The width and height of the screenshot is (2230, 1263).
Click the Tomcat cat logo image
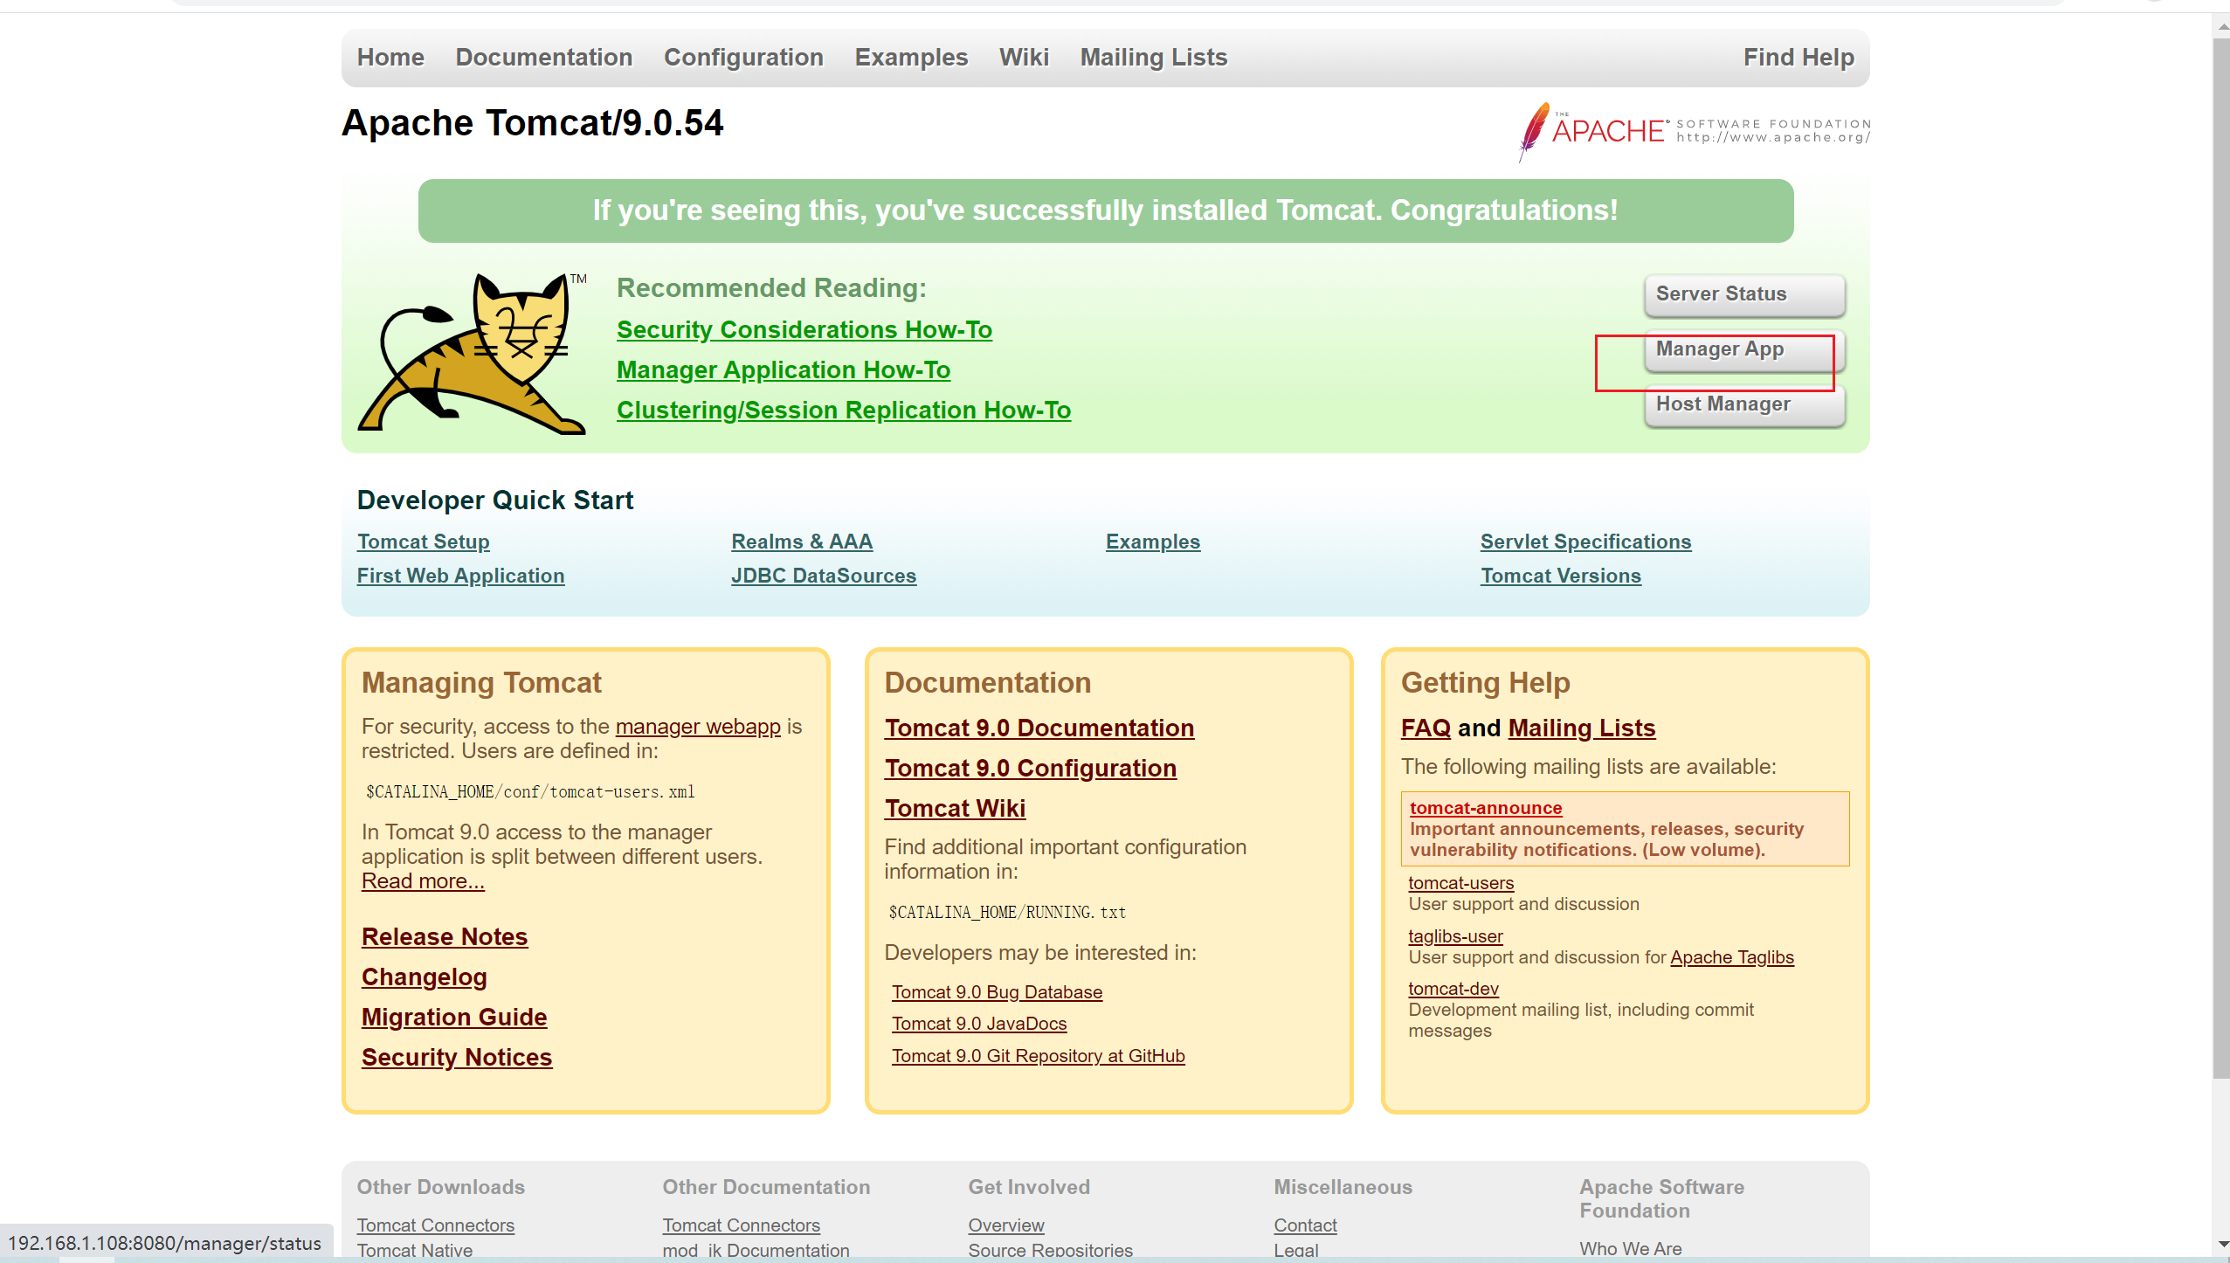(473, 353)
